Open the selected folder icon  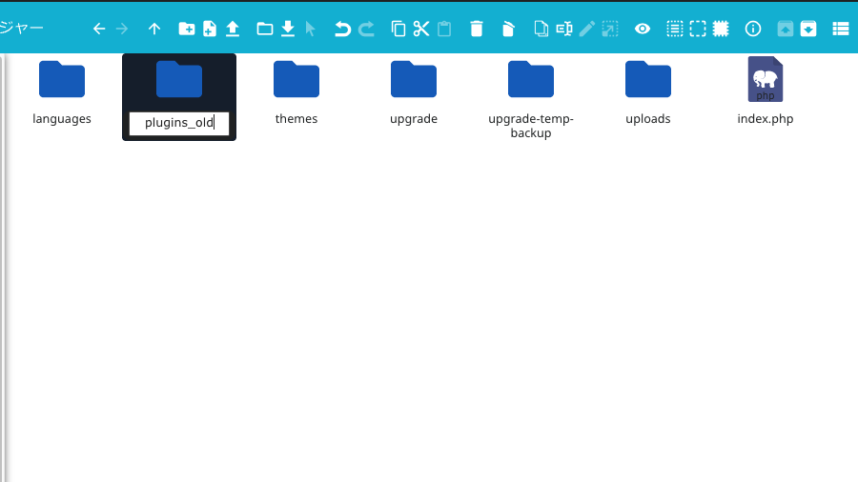pos(265,29)
